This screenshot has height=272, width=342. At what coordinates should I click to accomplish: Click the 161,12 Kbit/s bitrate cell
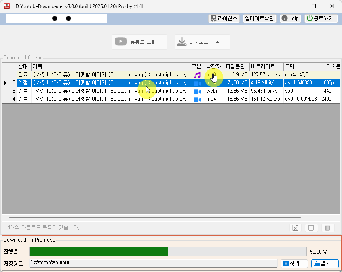(266, 99)
